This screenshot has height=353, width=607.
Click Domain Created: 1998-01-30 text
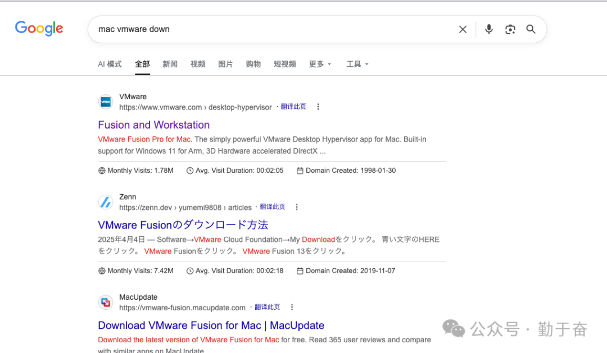click(x=351, y=171)
